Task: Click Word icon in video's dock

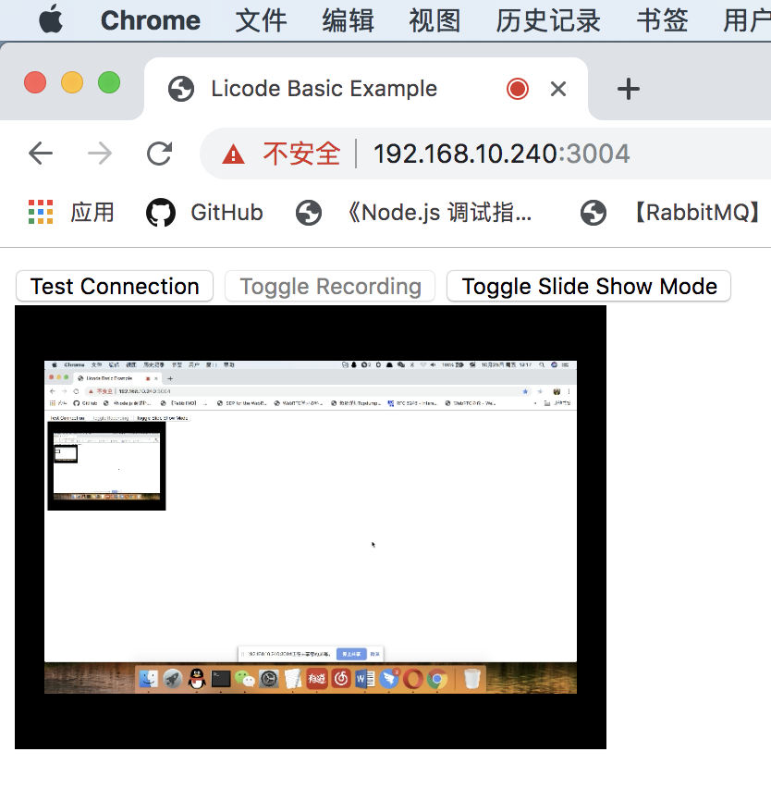Action: point(364,679)
